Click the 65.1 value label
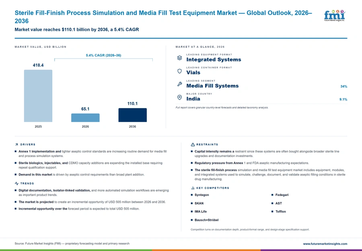This screenshot has width=362, height=251. pos(85,109)
